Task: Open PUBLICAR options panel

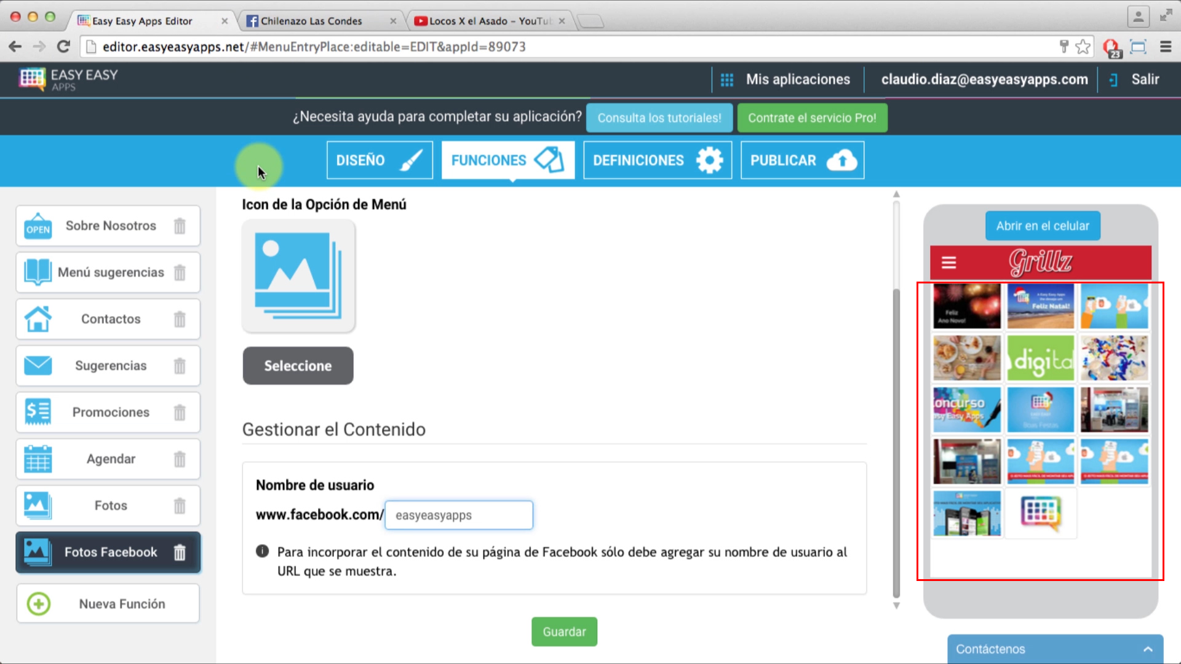Action: tap(802, 160)
